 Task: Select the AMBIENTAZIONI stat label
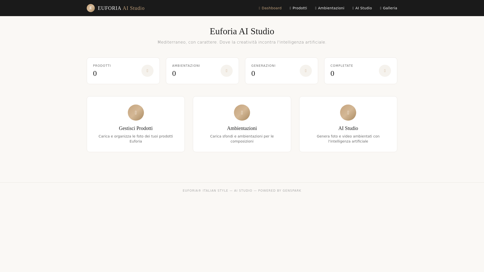[186, 66]
